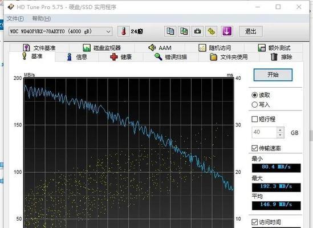Click the copy screenshot to clipboard icon
313x228 pixels.
point(184,31)
